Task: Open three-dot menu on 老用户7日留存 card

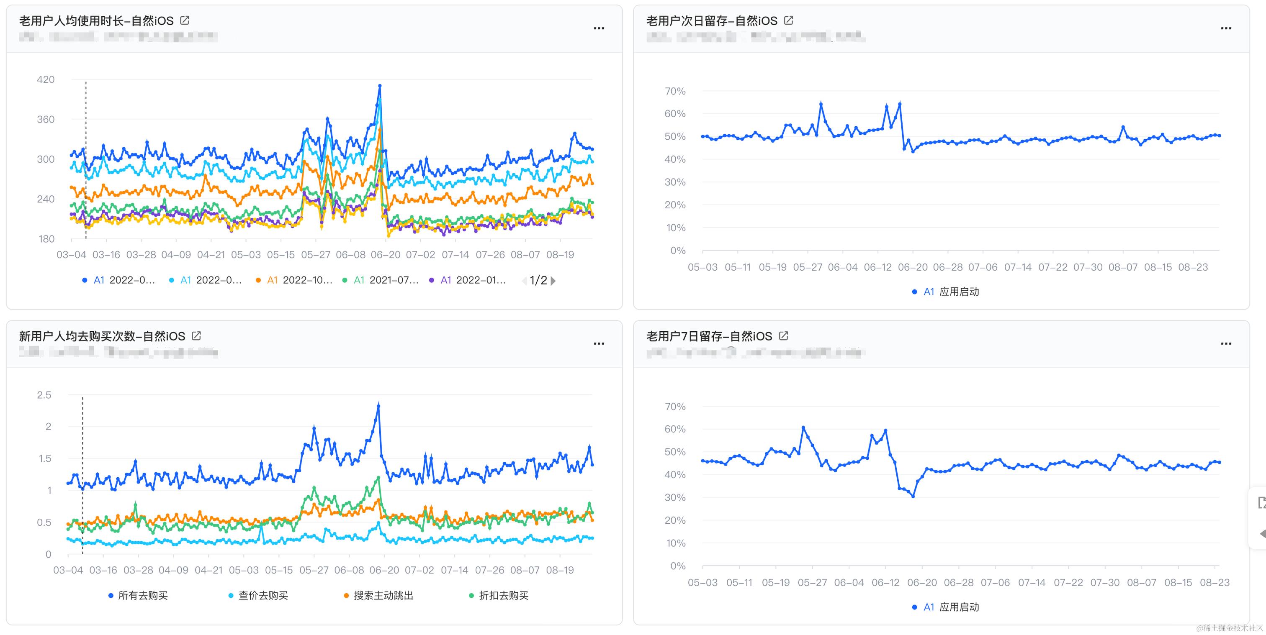Action: 1226,344
